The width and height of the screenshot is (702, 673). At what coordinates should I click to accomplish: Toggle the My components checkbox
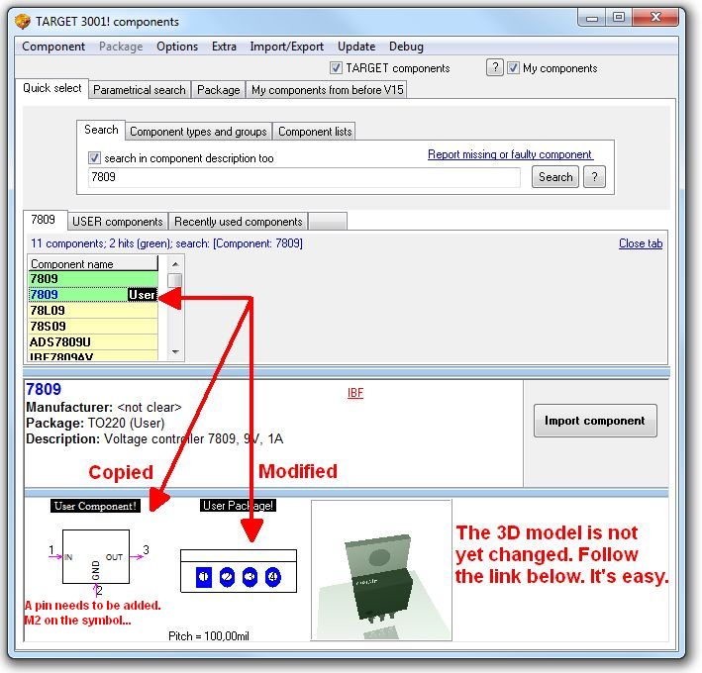click(x=513, y=68)
